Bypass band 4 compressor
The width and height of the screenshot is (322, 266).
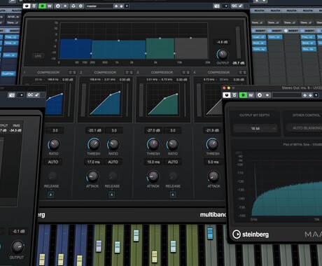[x=241, y=72]
